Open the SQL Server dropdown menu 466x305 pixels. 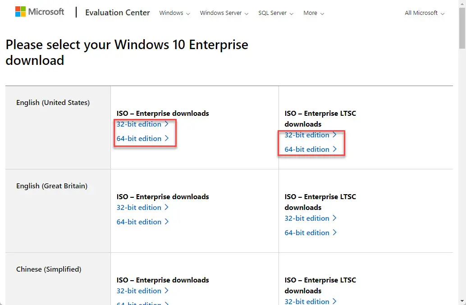(276, 13)
